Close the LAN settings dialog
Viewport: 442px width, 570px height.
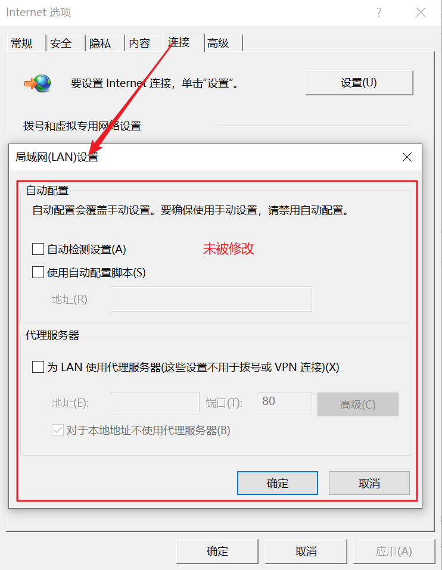[407, 157]
